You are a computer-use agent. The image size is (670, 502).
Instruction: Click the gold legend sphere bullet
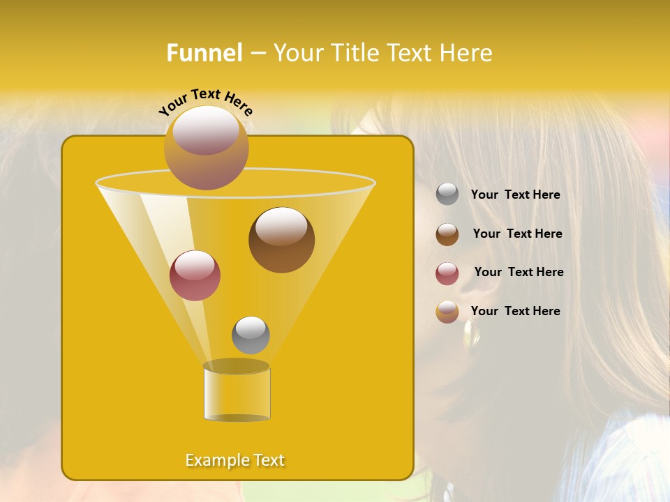(447, 312)
